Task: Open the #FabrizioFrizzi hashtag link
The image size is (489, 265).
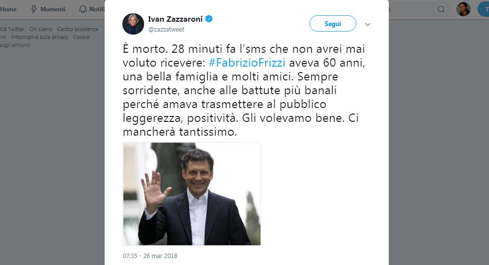Action: pyautogui.click(x=247, y=63)
